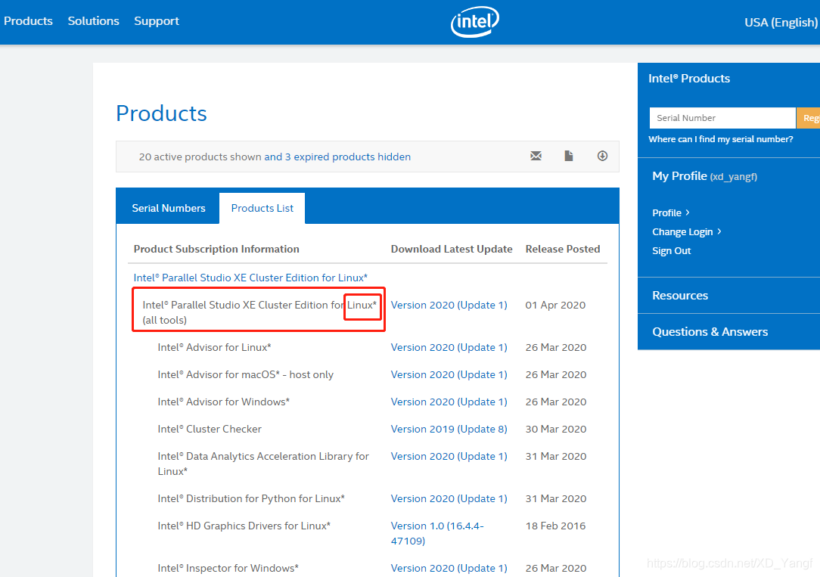Click the envelope email icon

pos(536,156)
